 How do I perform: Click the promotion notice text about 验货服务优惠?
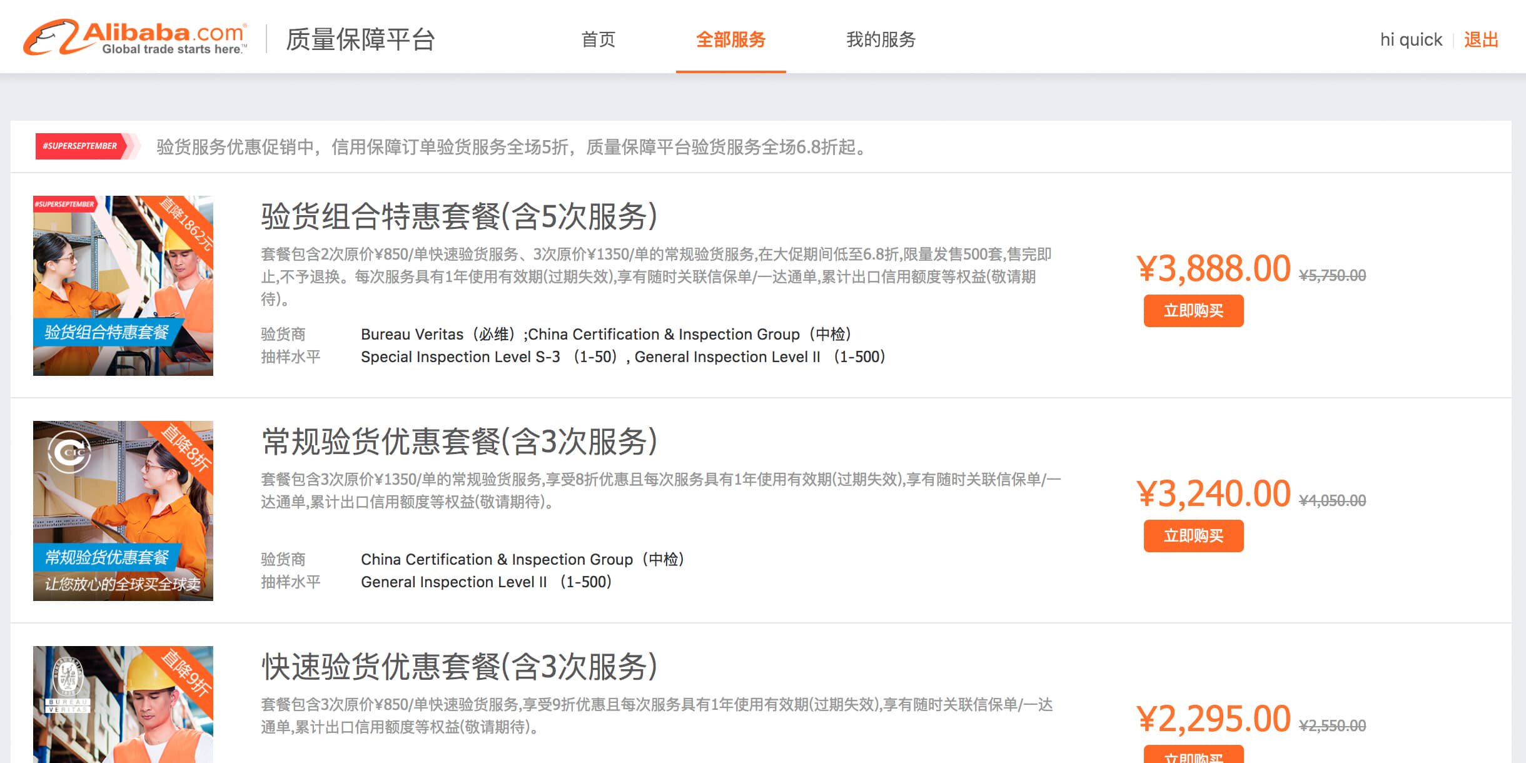point(512,147)
